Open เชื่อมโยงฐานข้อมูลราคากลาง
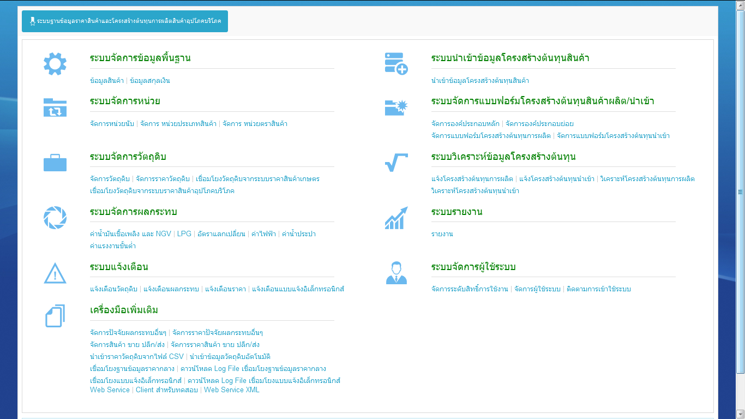The height and width of the screenshot is (419, 745). click(133, 369)
